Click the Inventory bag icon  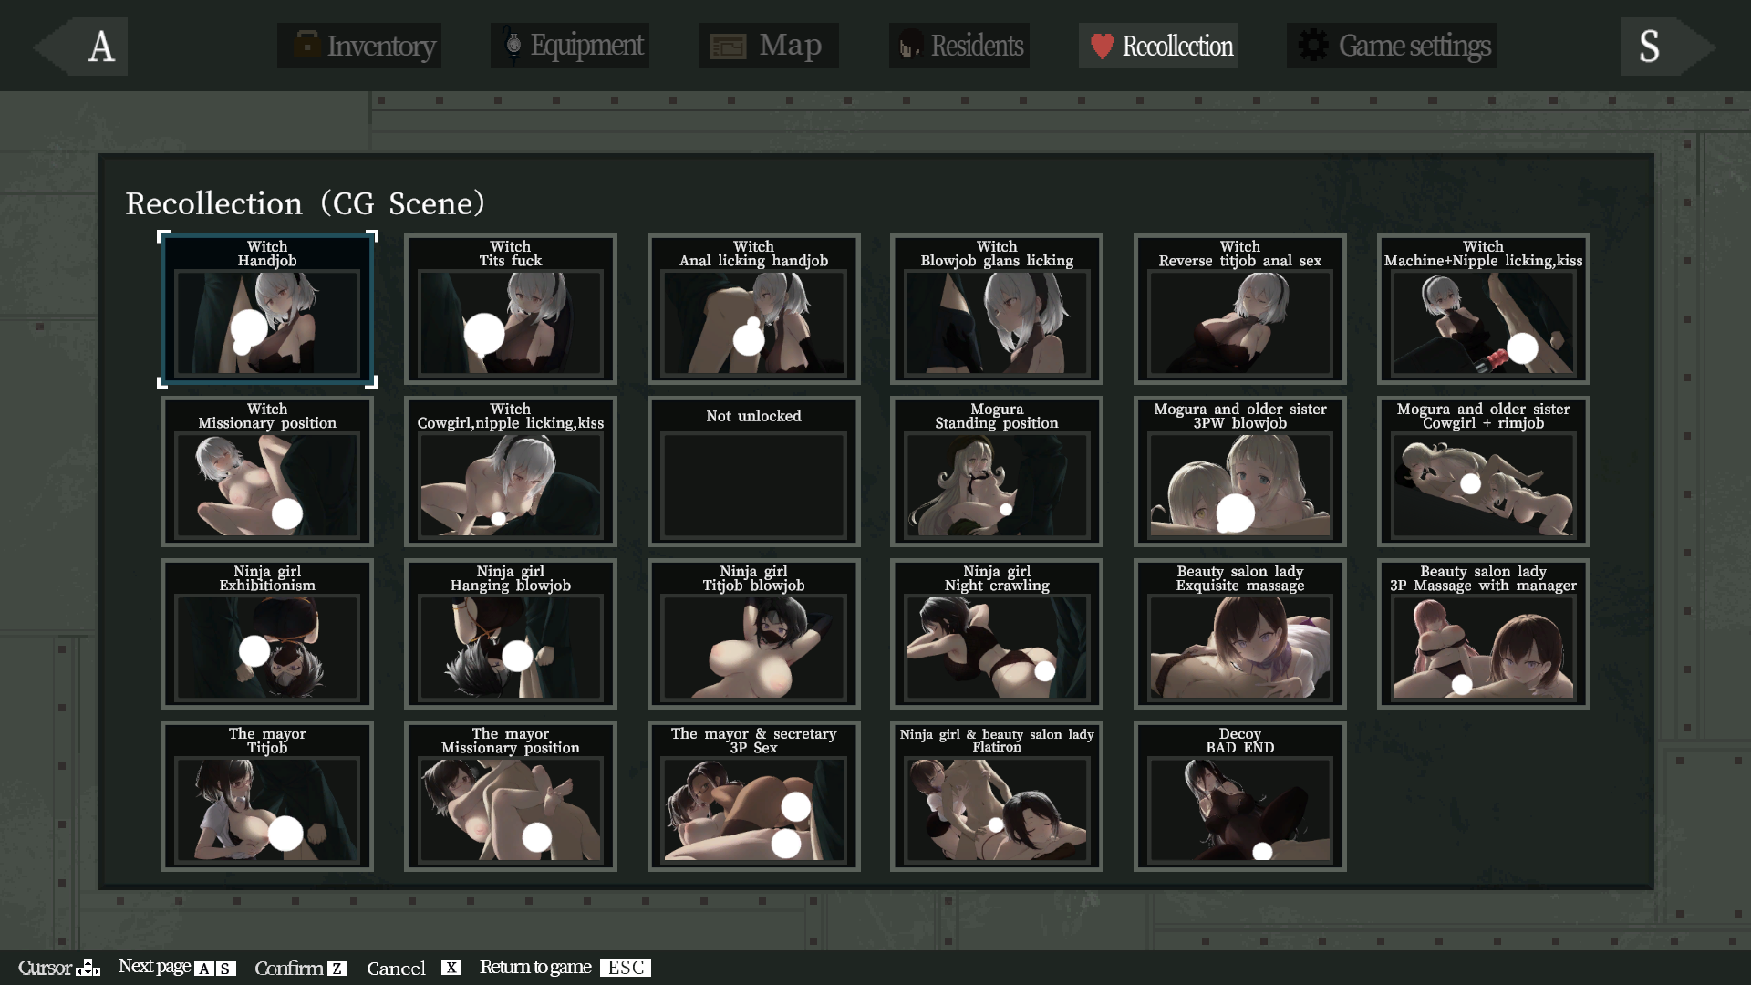point(306,45)
